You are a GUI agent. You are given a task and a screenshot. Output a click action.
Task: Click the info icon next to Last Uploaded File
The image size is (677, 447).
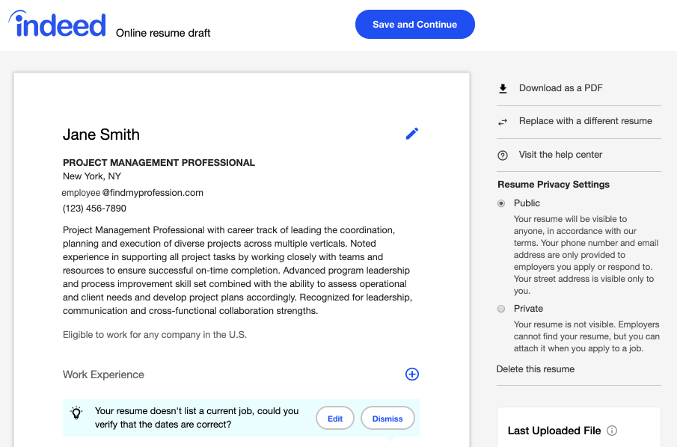(x=612, y=431)
